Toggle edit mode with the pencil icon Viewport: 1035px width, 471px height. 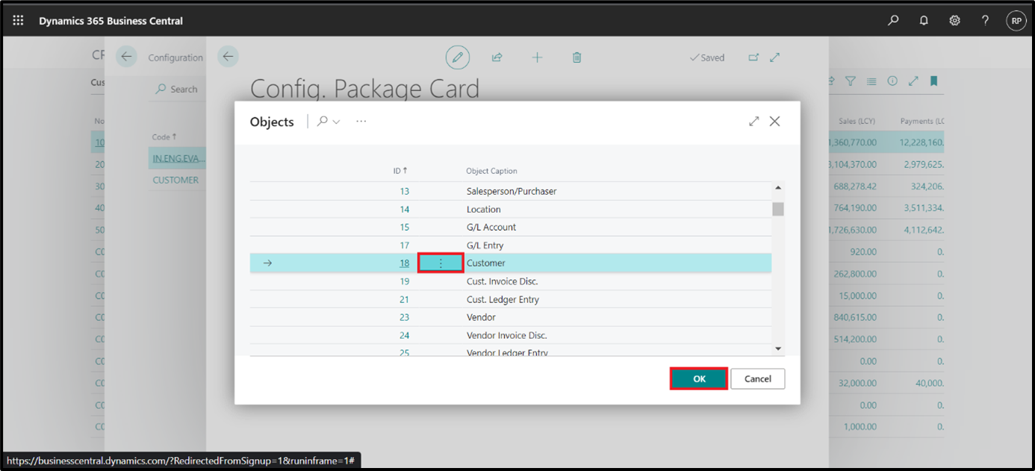coord(458,57)
